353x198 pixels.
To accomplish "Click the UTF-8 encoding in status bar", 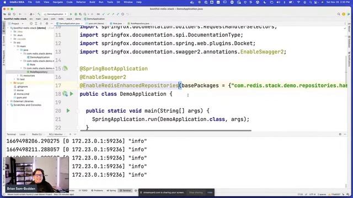I will (312, 194).
